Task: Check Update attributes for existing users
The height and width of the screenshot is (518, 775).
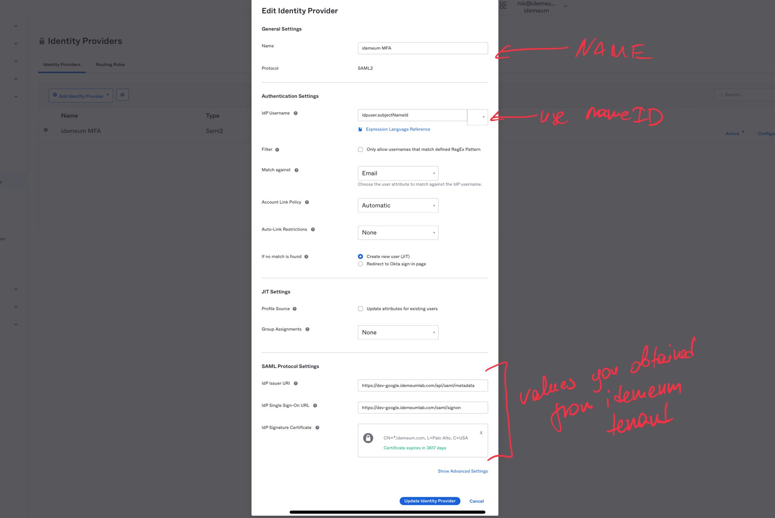Action: (360, 309)
